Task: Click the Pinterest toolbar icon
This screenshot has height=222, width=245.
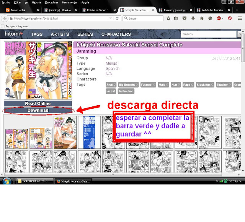Action: pos(230,18)
